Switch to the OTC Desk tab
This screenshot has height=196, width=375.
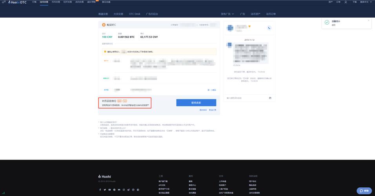[x=135, y=14]
